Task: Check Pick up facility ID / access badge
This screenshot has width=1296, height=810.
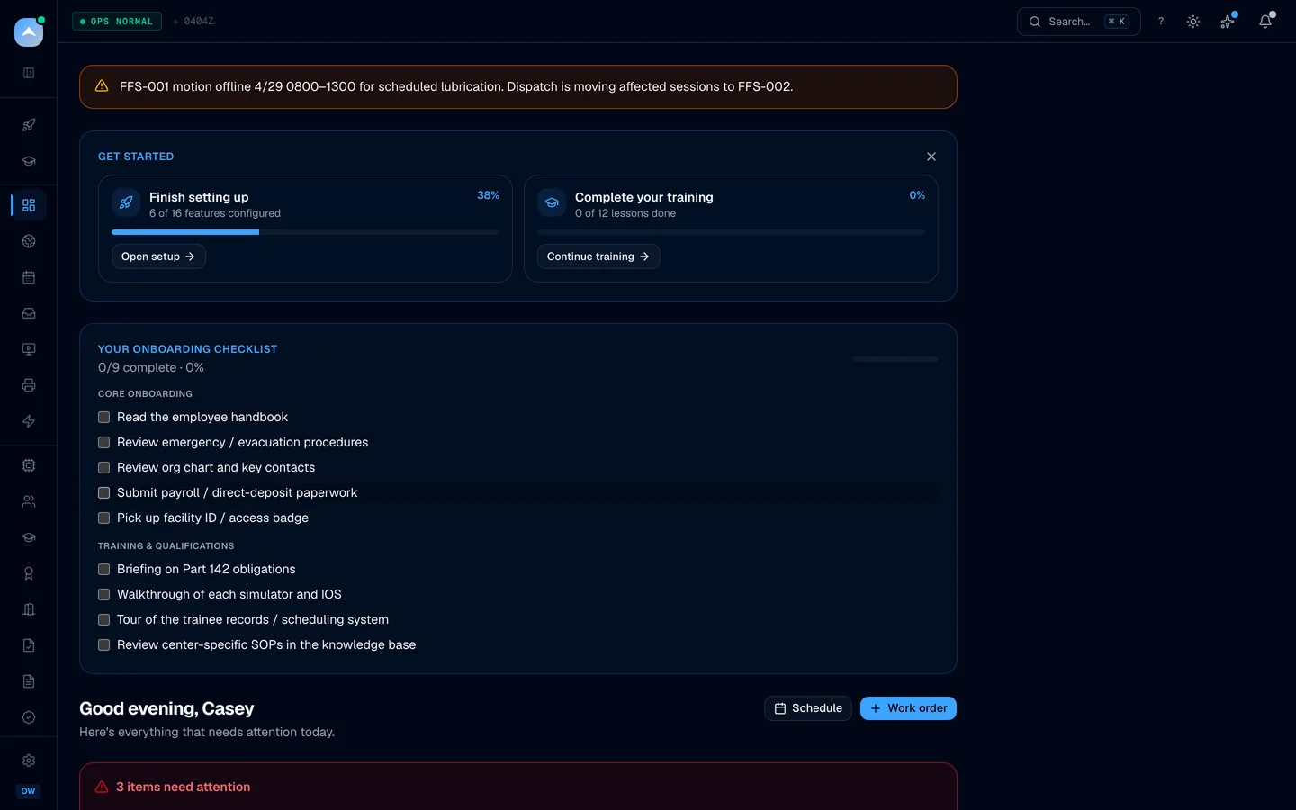Action: [x=103, y=518]
